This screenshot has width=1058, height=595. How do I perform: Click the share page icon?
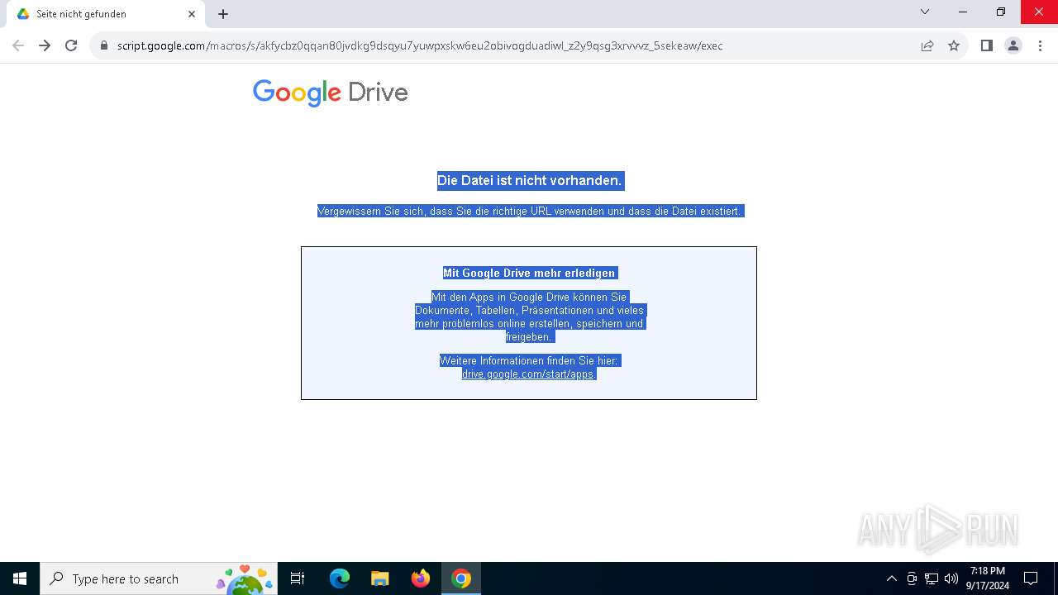(x=927, y=45)
